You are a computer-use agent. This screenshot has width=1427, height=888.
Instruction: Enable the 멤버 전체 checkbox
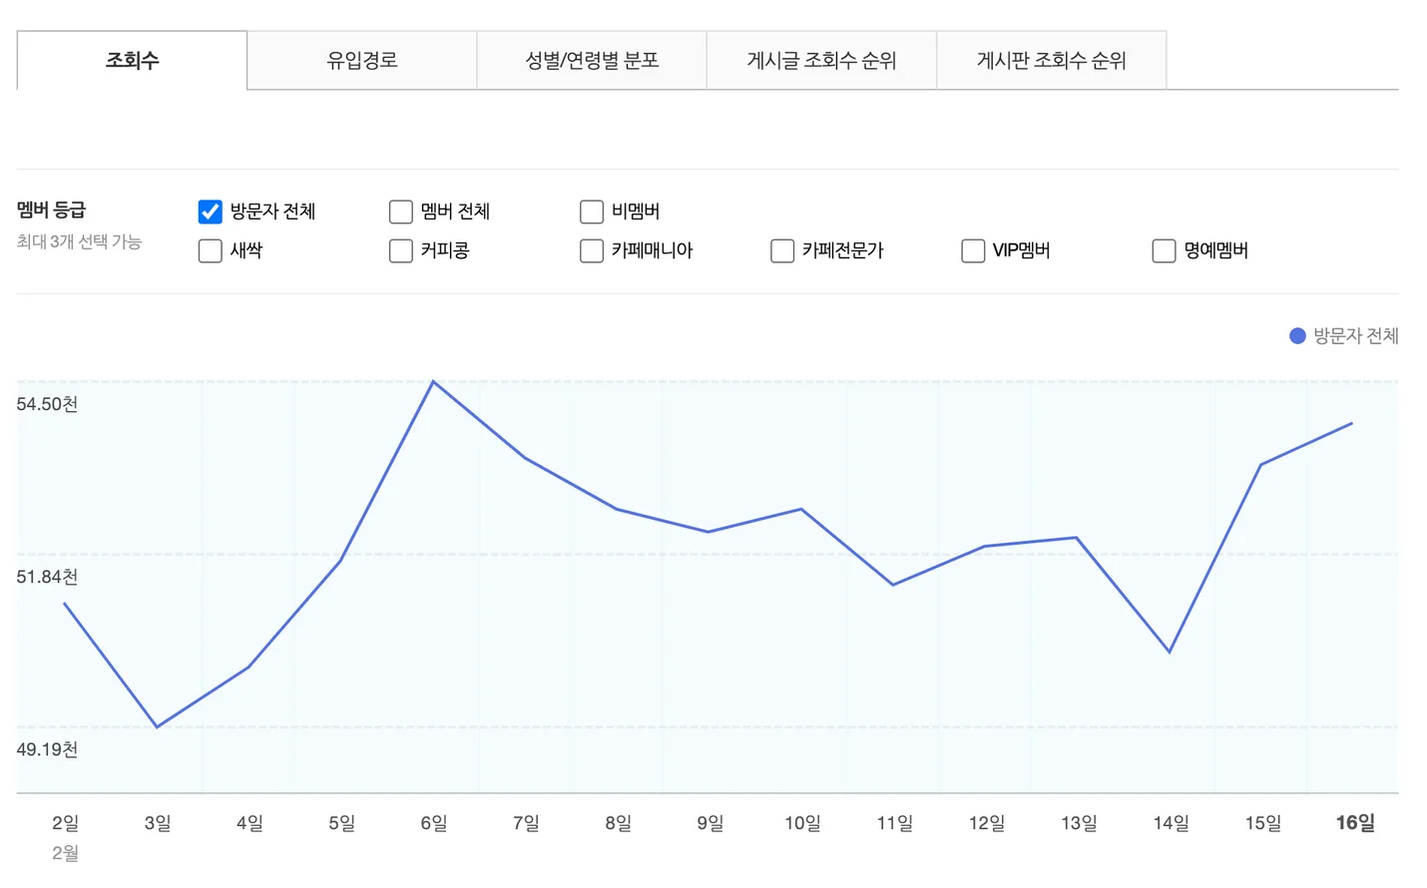click(400, 212)
